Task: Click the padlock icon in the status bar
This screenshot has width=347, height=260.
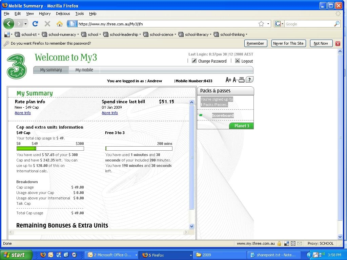Action: point(279,243)
